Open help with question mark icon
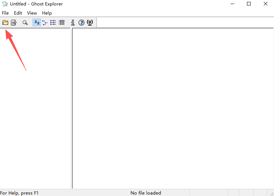Screen dimensions: 274x196 coord(81,23)
